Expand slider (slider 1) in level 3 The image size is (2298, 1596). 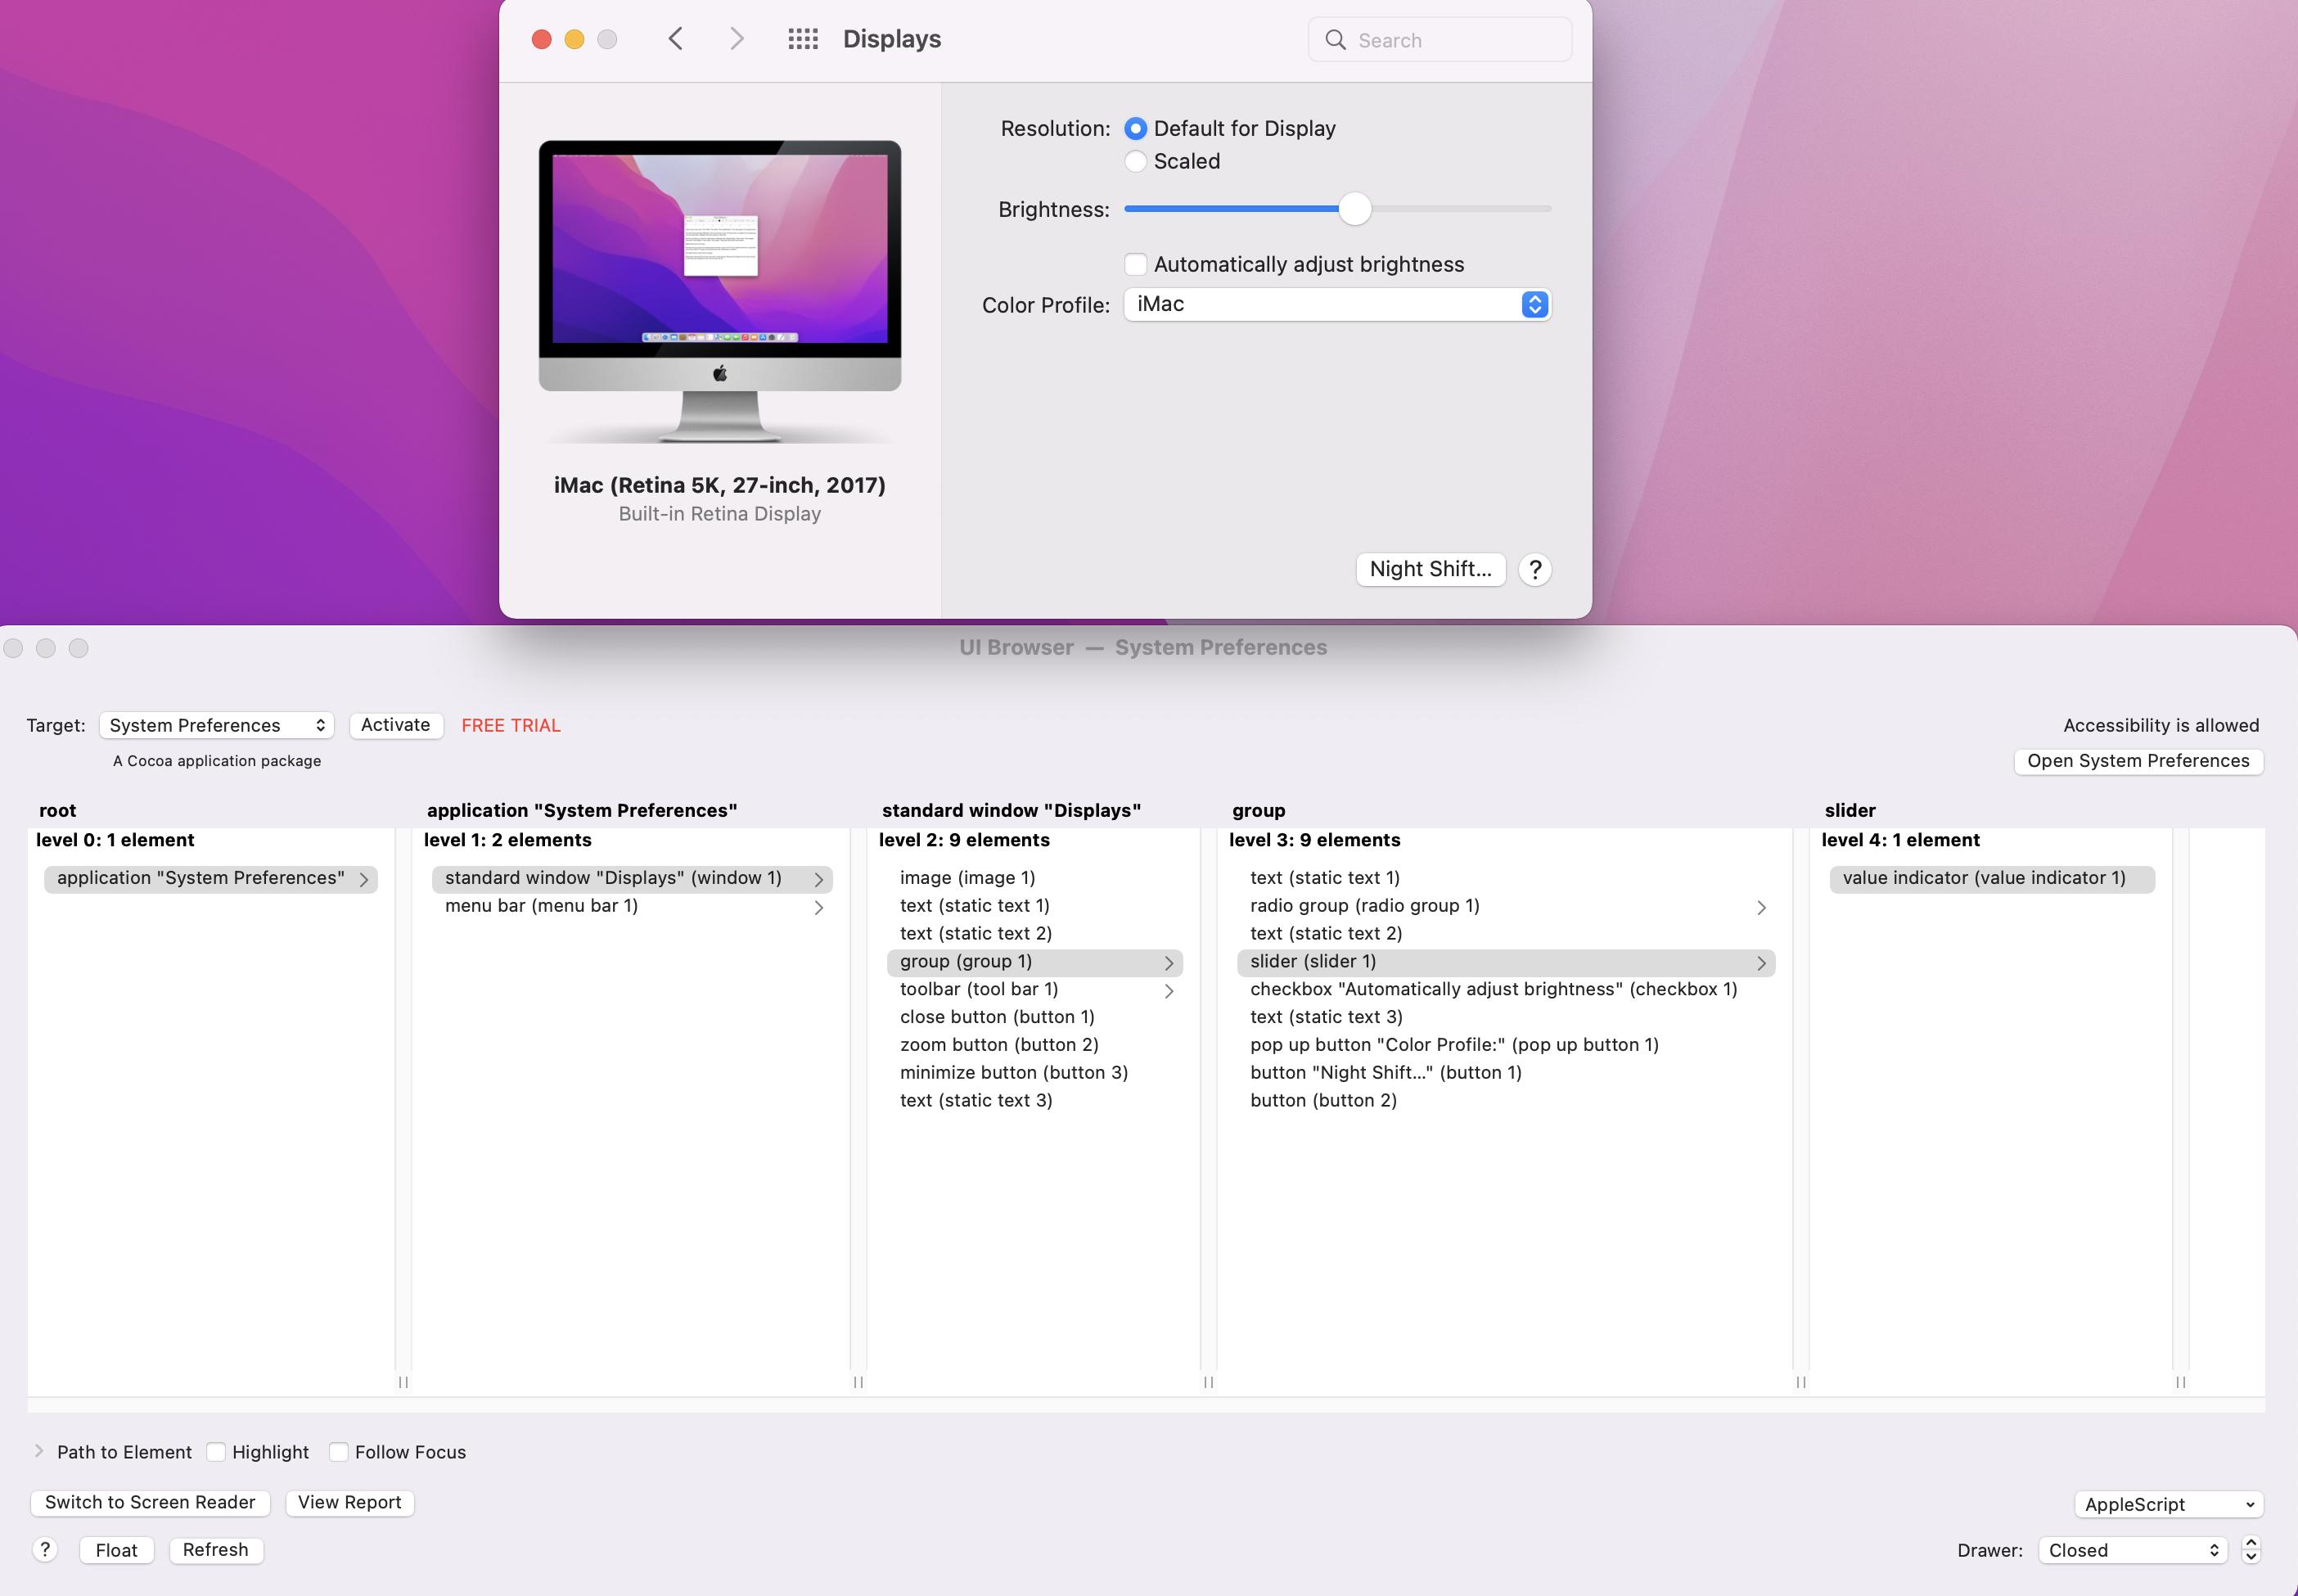click(1760, 960)
